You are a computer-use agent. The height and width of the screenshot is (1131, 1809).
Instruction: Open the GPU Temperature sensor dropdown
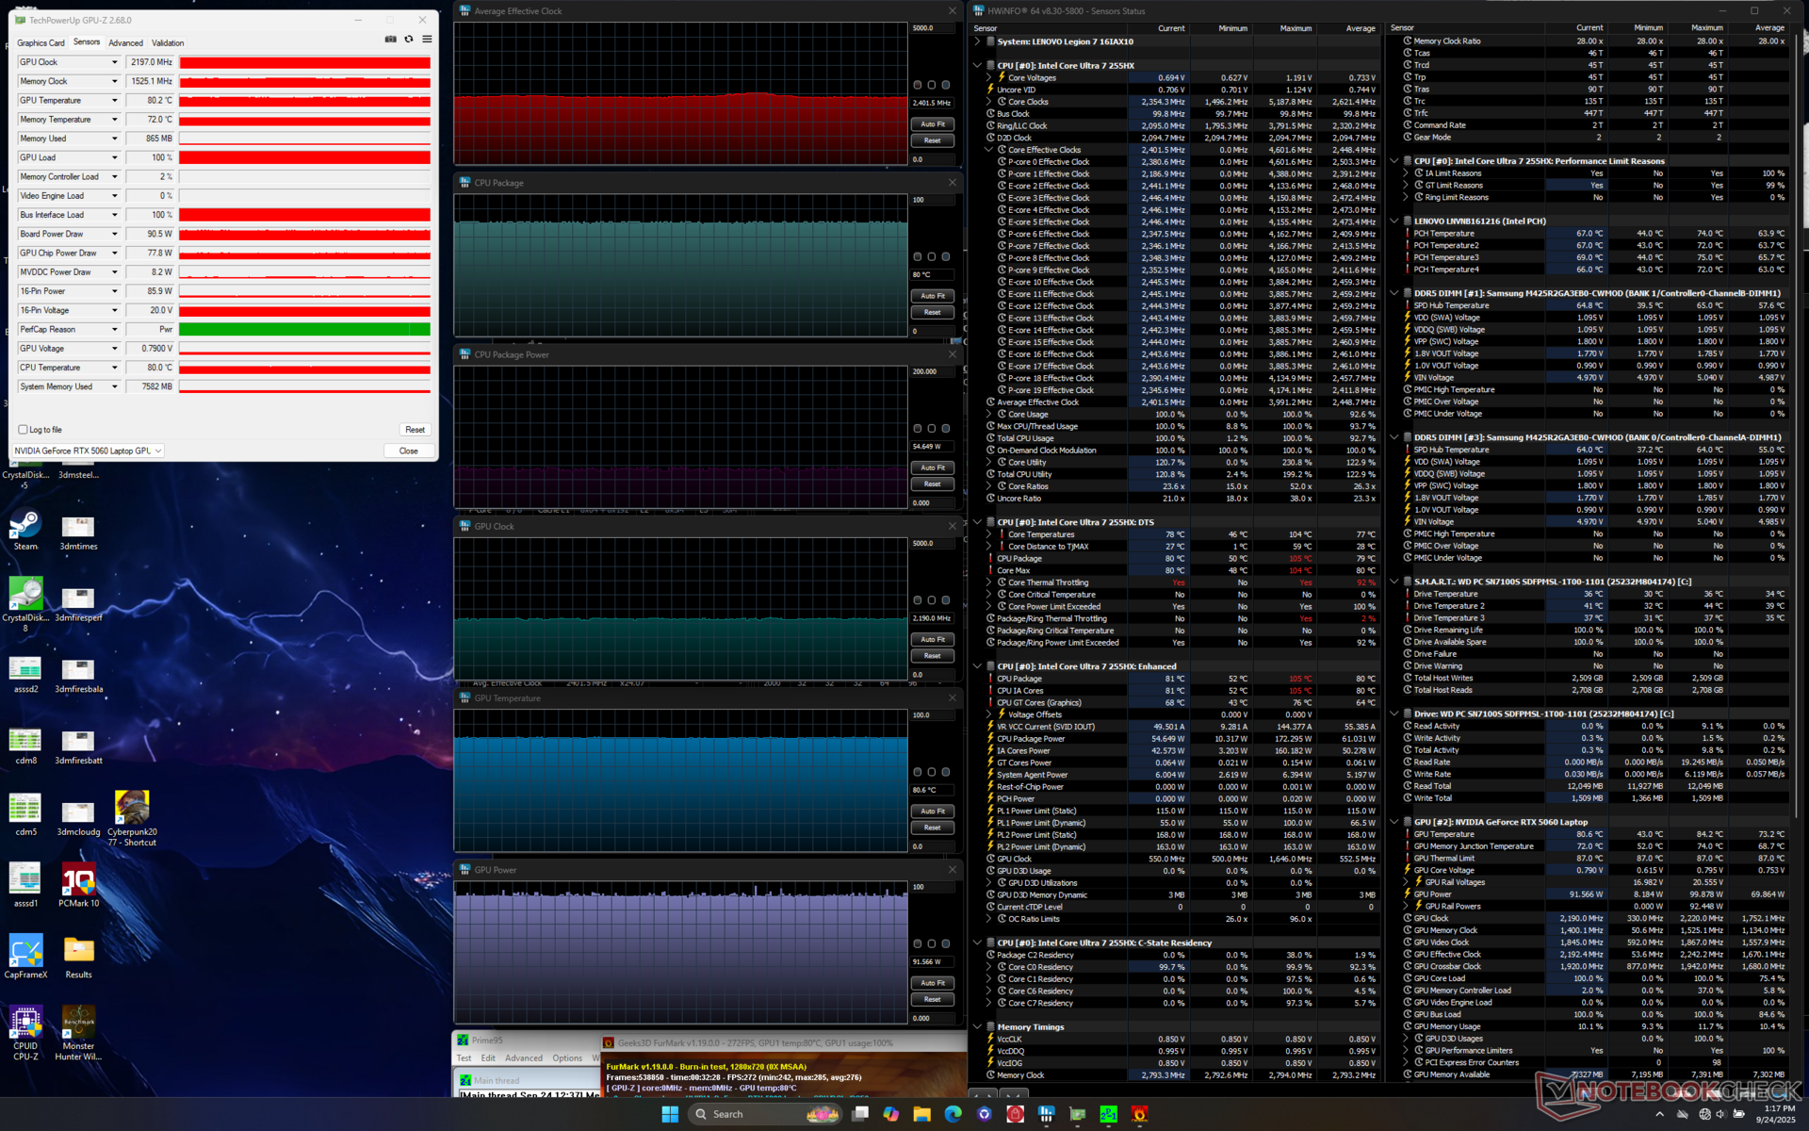(x=115, y=101)
